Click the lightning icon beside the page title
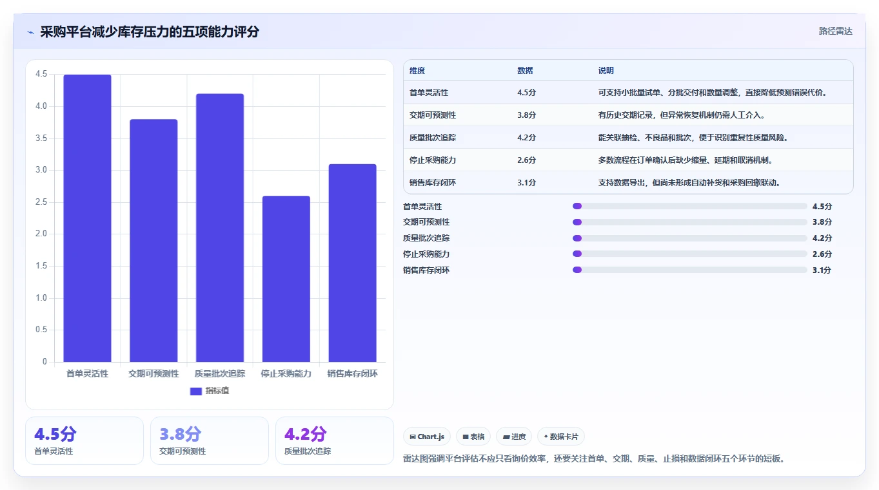Viewport: 879px width, 490px height. pyautogui.click(x=30, y=32)
